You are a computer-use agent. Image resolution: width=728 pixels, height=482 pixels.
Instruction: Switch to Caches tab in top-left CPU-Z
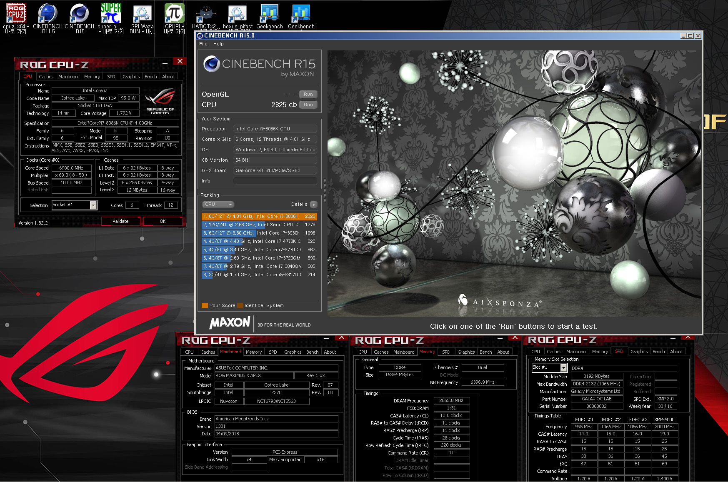[46, 77]
